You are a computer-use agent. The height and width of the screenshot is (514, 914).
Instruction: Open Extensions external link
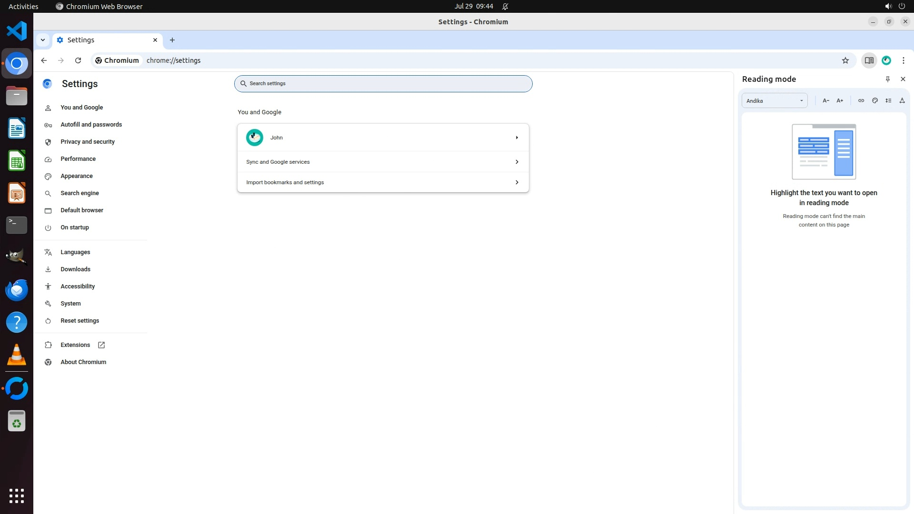pos(75,345)
